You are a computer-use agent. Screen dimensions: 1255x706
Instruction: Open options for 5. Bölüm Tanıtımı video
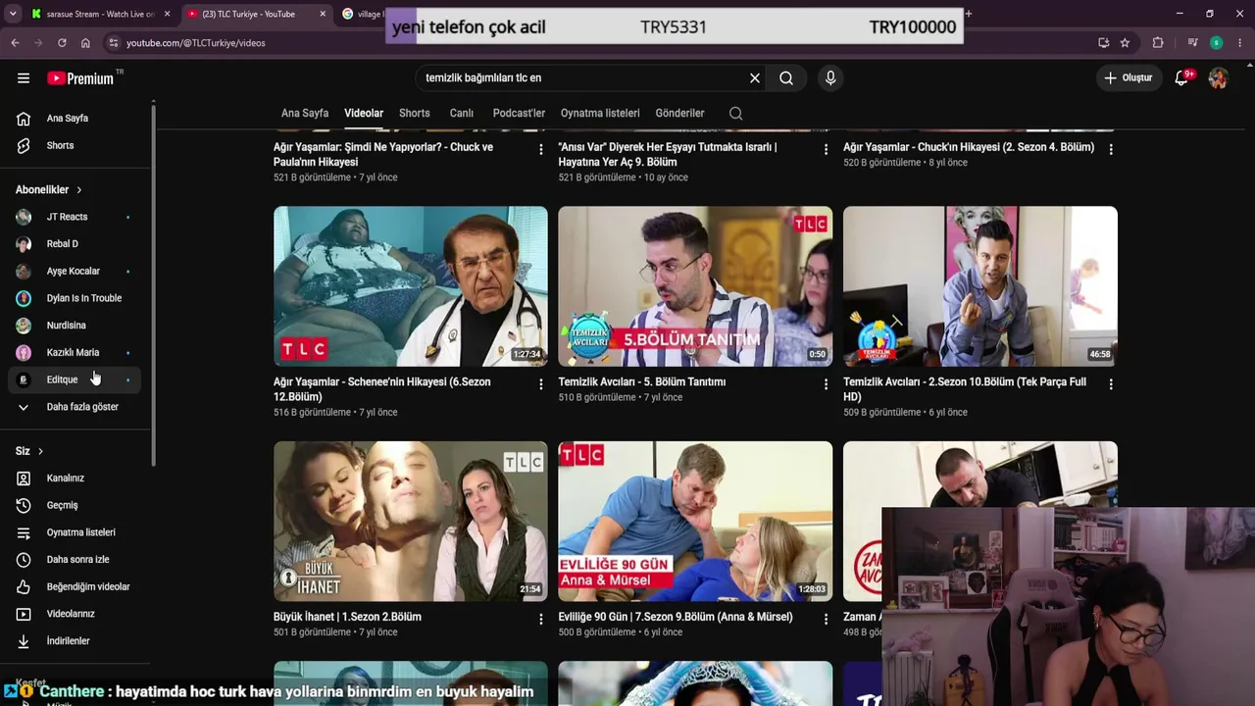pyautogui.click(x=826, y=384)
